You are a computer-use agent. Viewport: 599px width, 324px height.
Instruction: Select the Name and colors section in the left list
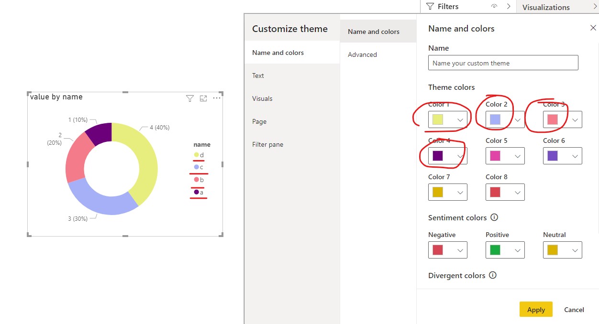(292, 53)
